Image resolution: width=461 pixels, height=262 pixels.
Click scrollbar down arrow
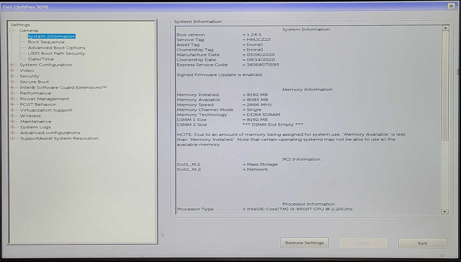pyautogui.click(x=445, y=211)
